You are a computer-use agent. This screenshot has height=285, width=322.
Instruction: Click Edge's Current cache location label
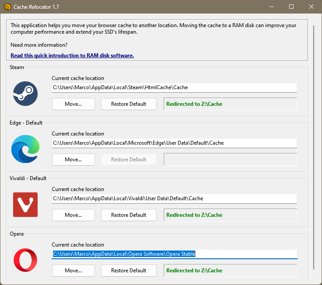(78, 134)
